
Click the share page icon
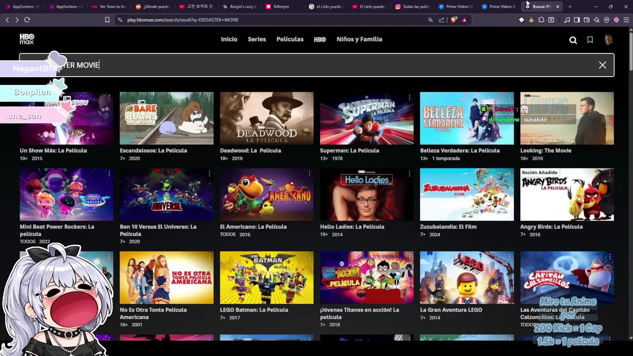pos(442,20)
